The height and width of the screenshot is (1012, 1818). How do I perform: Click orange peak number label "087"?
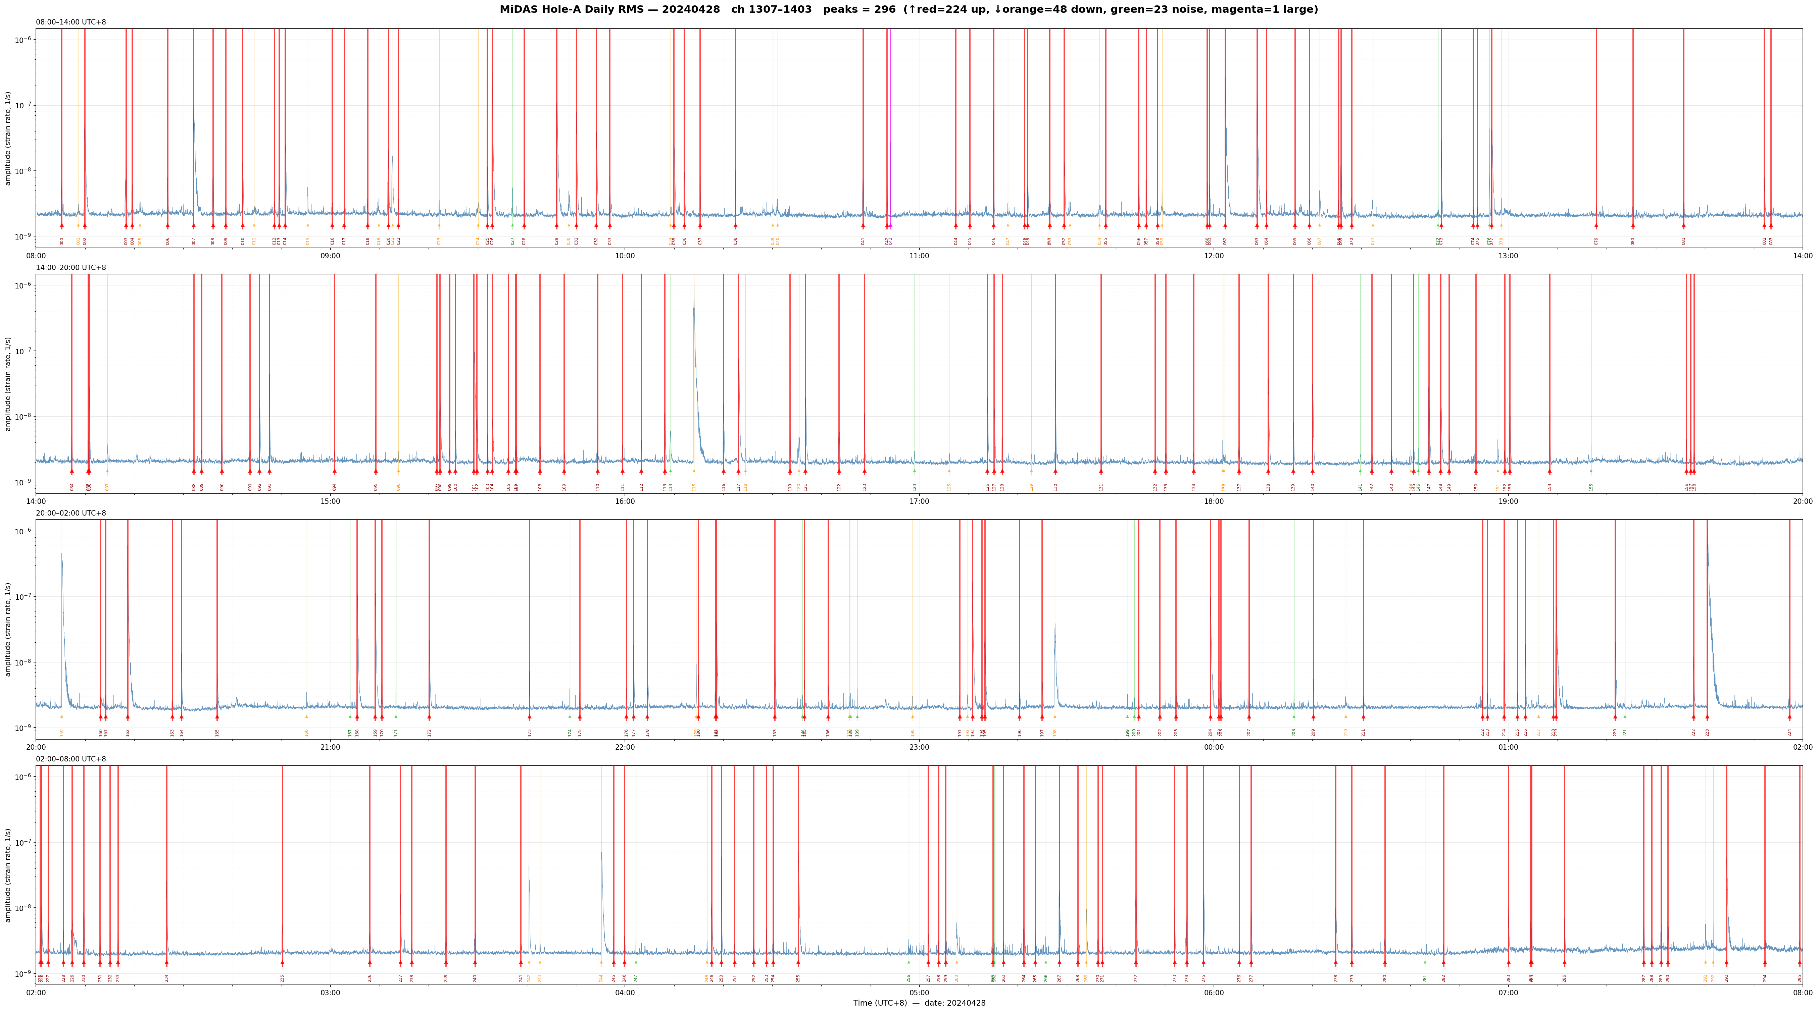point(107,487)
